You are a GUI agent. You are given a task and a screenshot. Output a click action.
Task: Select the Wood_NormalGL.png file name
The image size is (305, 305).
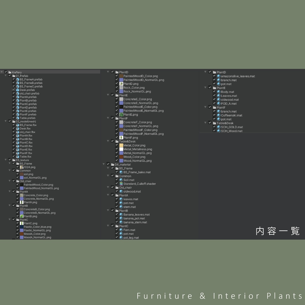point(138,161)
